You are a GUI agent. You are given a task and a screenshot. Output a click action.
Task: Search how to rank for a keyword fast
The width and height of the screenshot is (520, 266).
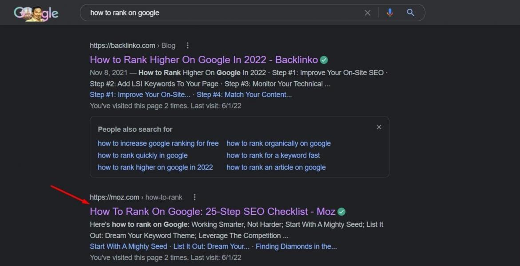[x=273, y=155]
